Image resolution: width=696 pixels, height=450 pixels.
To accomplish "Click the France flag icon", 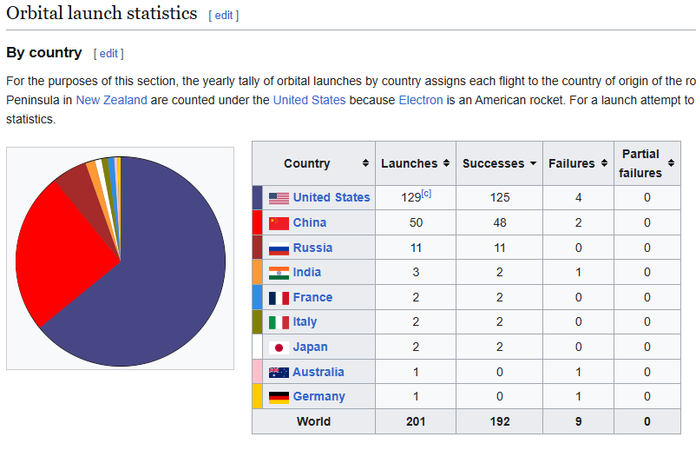I will (x=279, y=298).
